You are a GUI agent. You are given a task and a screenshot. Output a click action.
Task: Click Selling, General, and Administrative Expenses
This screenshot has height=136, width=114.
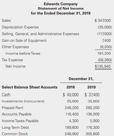point(40,34)
